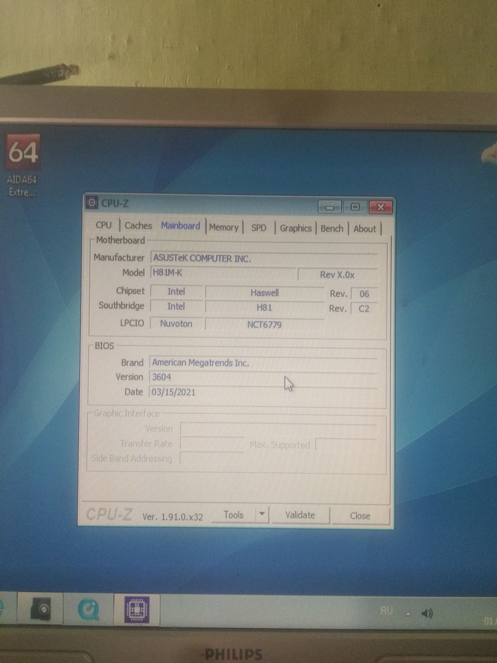The width and height of the screenshot is (497, 663).
Task: Click the Intel southbridge vendor value
Action: (176, 306)
